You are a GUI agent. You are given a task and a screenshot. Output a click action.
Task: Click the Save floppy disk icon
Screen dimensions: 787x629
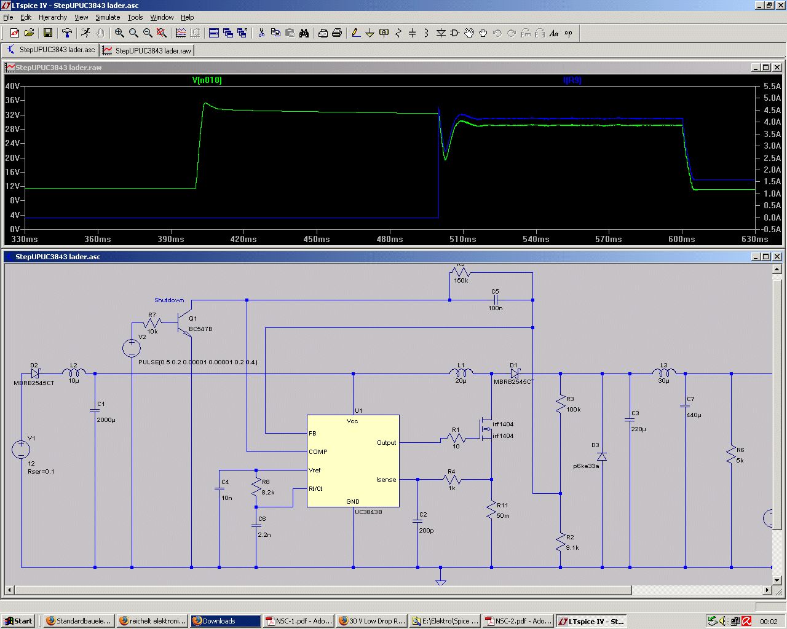[x=48, y=33]
